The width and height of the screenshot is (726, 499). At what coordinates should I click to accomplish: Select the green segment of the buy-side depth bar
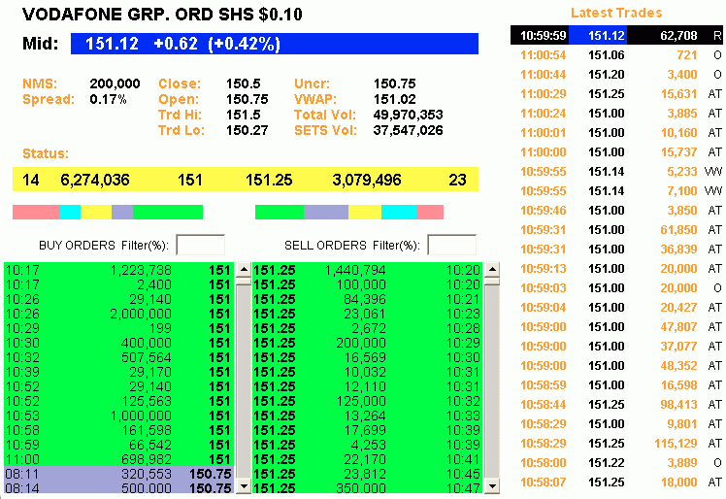coord(168,213)
